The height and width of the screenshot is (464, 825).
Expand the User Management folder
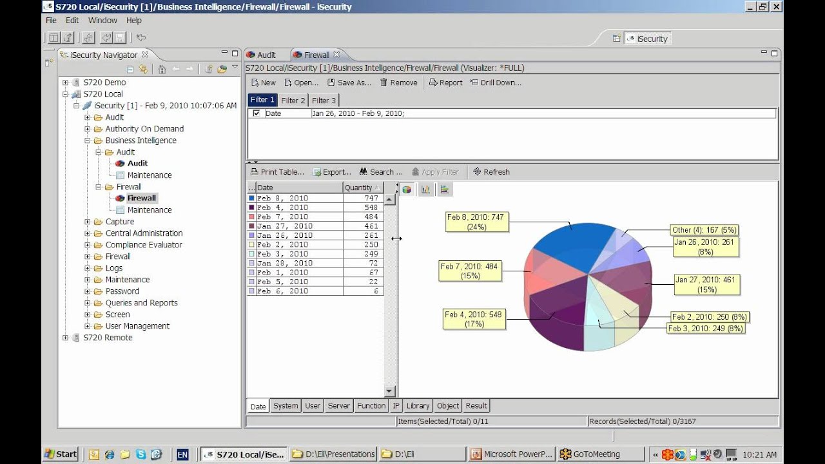tap(88, 326)
